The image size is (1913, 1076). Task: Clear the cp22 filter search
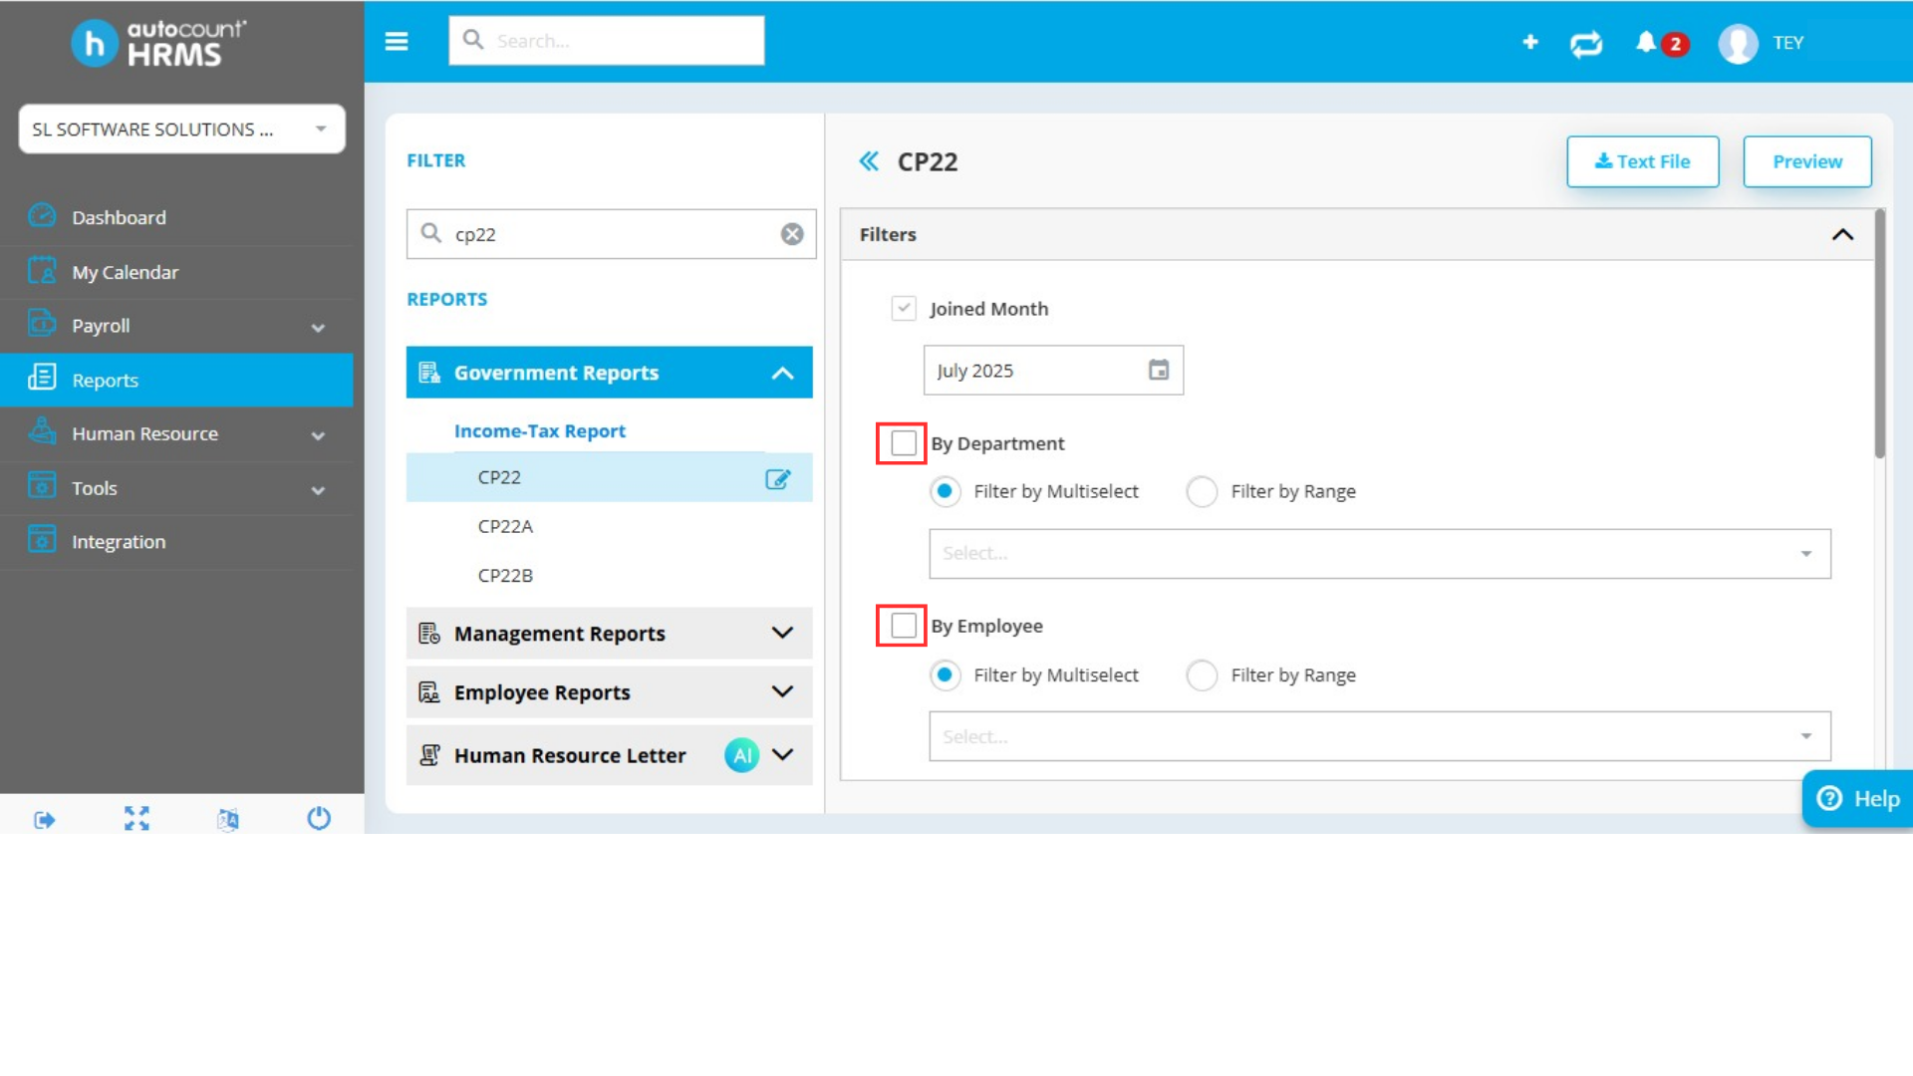tap(792, 234)
